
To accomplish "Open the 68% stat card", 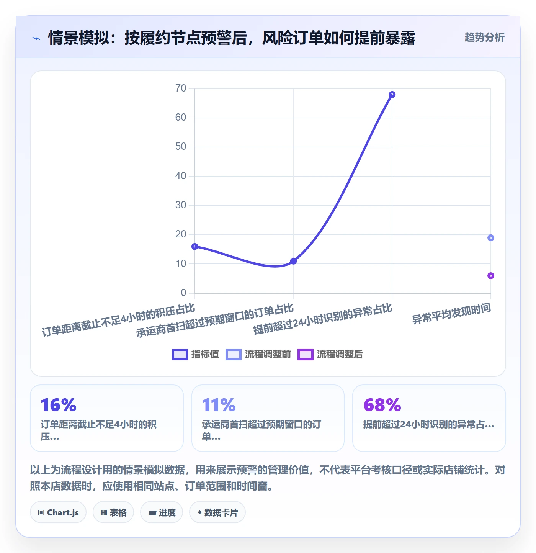I will [429, 418].
